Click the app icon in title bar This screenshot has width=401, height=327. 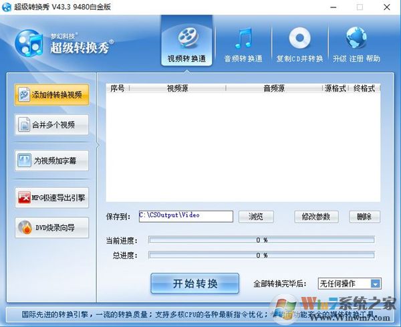(7, 7)
